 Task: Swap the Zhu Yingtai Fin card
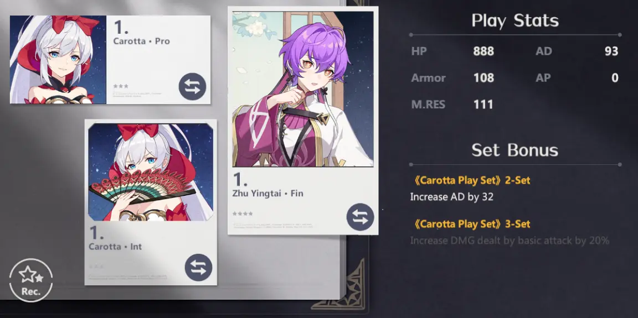click(360, 217)
